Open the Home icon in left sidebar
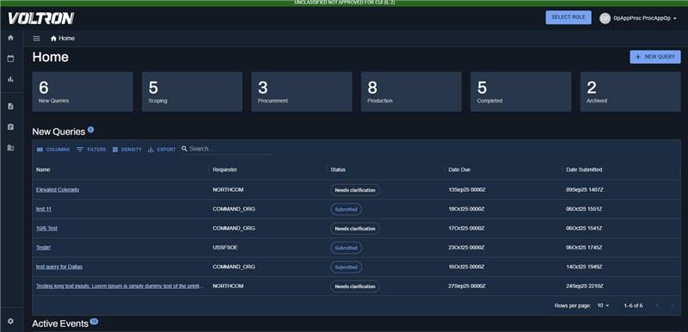Image resolution: width=688 pixels, height=332 pixels. (10, 38)
